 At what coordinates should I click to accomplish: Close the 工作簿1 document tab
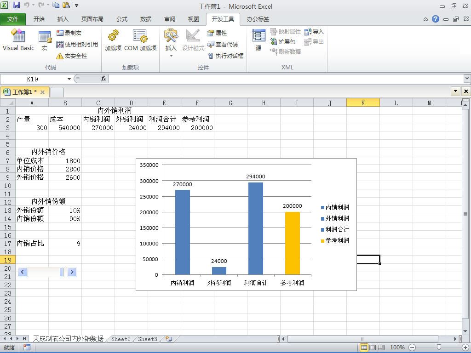(42, 92)
